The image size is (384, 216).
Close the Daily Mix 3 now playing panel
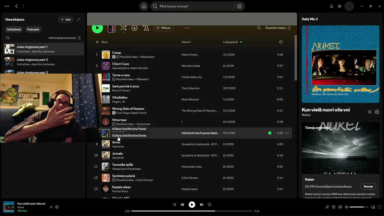[370, 112]
